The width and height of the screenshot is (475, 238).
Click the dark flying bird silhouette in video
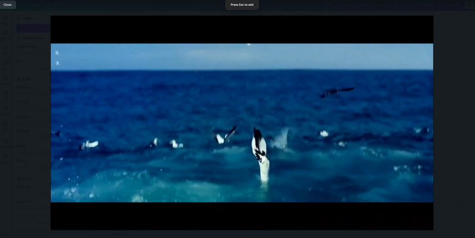click(x=337, y=91)
